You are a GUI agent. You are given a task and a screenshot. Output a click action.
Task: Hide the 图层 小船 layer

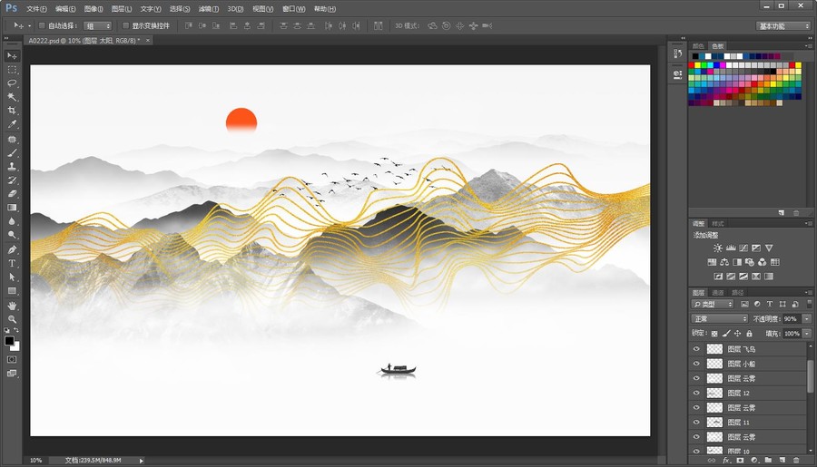click(x=696, y=364)
